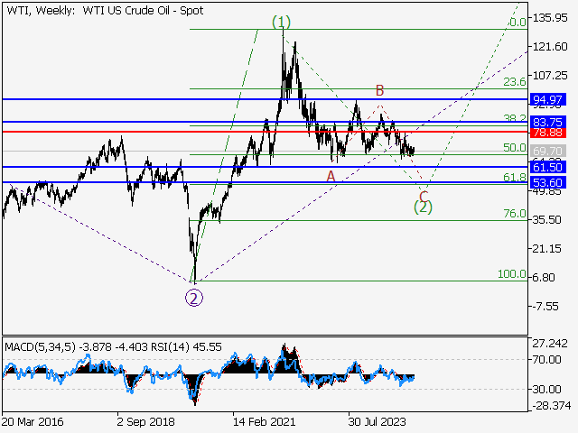Select the 76.0 Fibonacci level label
Image resolution: width=578 pixels, height=433 pixels.
[x=514, y=214]
